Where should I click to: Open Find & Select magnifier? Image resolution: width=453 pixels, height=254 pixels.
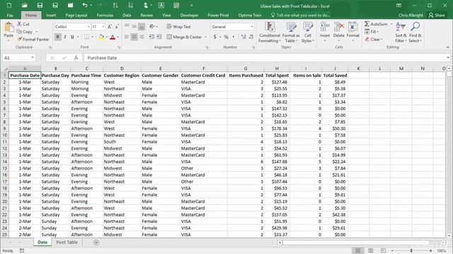415,32
